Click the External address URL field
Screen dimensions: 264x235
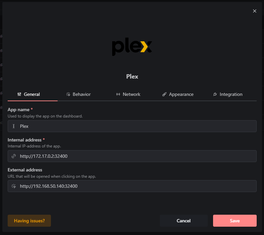click(x=132, y=186)
